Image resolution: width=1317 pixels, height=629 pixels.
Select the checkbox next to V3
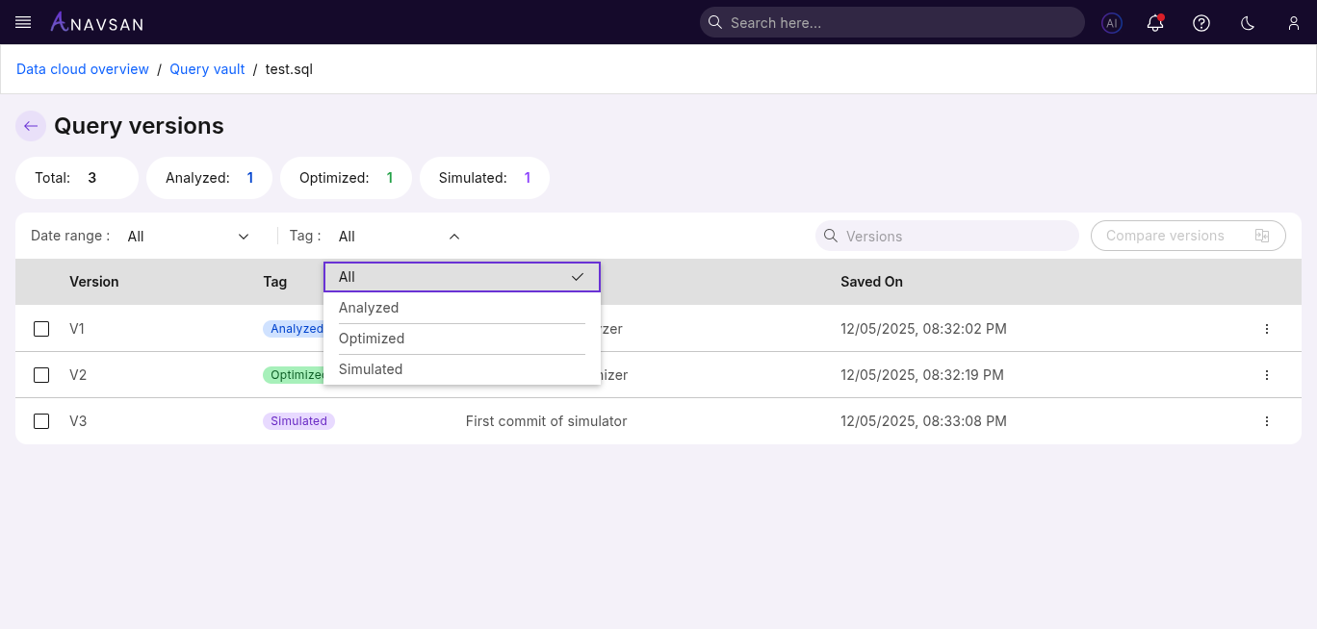(40, 420)
